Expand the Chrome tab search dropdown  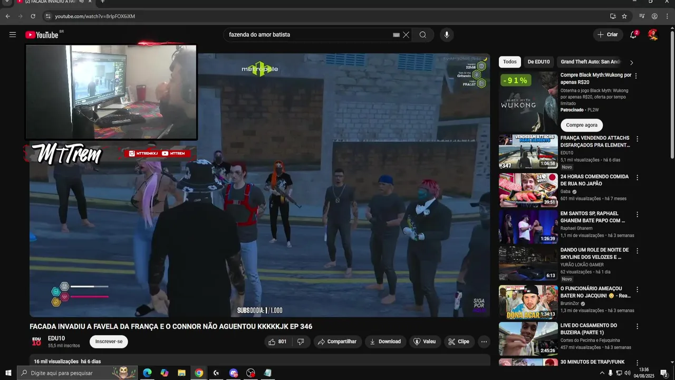[x=7, y=2]
